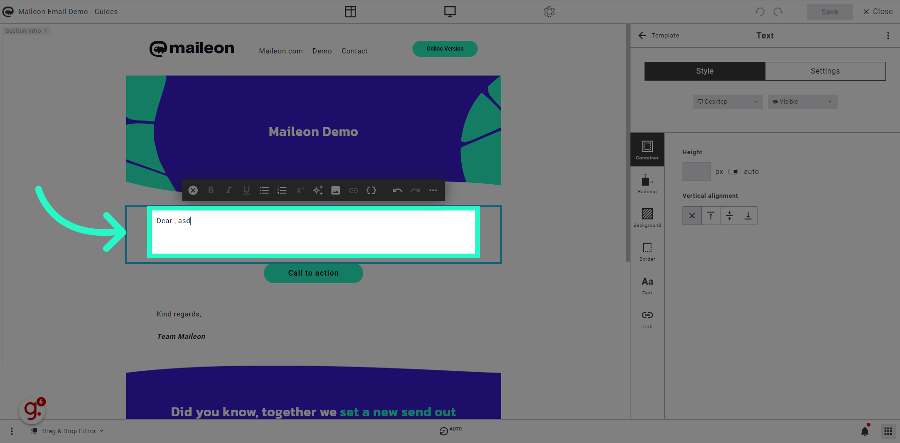This screenshot has height=443, width=900.
Task: Open more options in the text toolbar
Action: coord(433,190)
